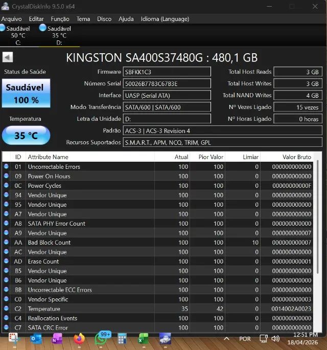Open the Ajuda menu
The height and width of the screenshot is (350, 327).
pos(126,19)
